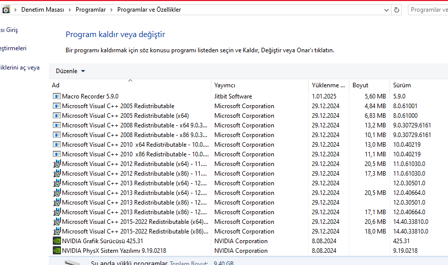Focus the Programlar ve search box

(428, 10)
